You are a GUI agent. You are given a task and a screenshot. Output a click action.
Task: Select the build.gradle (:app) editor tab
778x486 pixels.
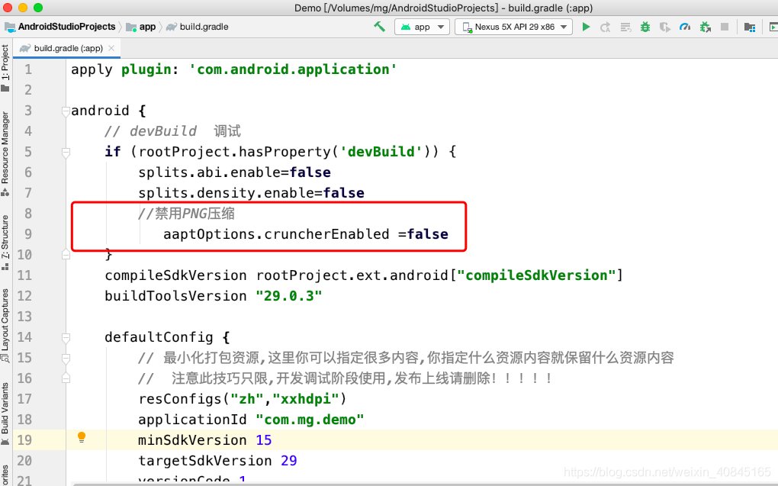66,48
